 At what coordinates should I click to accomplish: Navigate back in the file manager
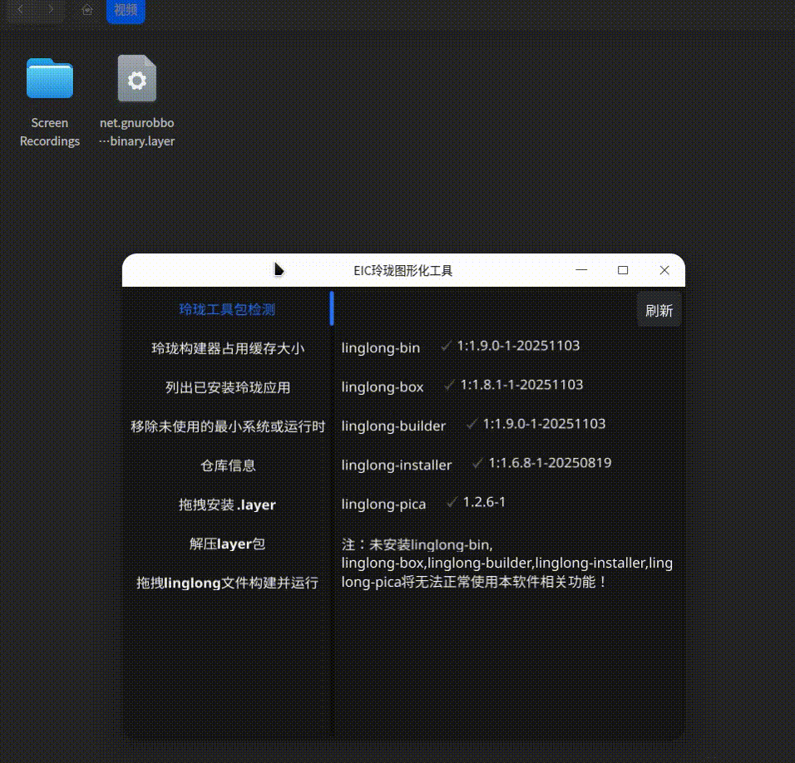click(x=21, y=9)
